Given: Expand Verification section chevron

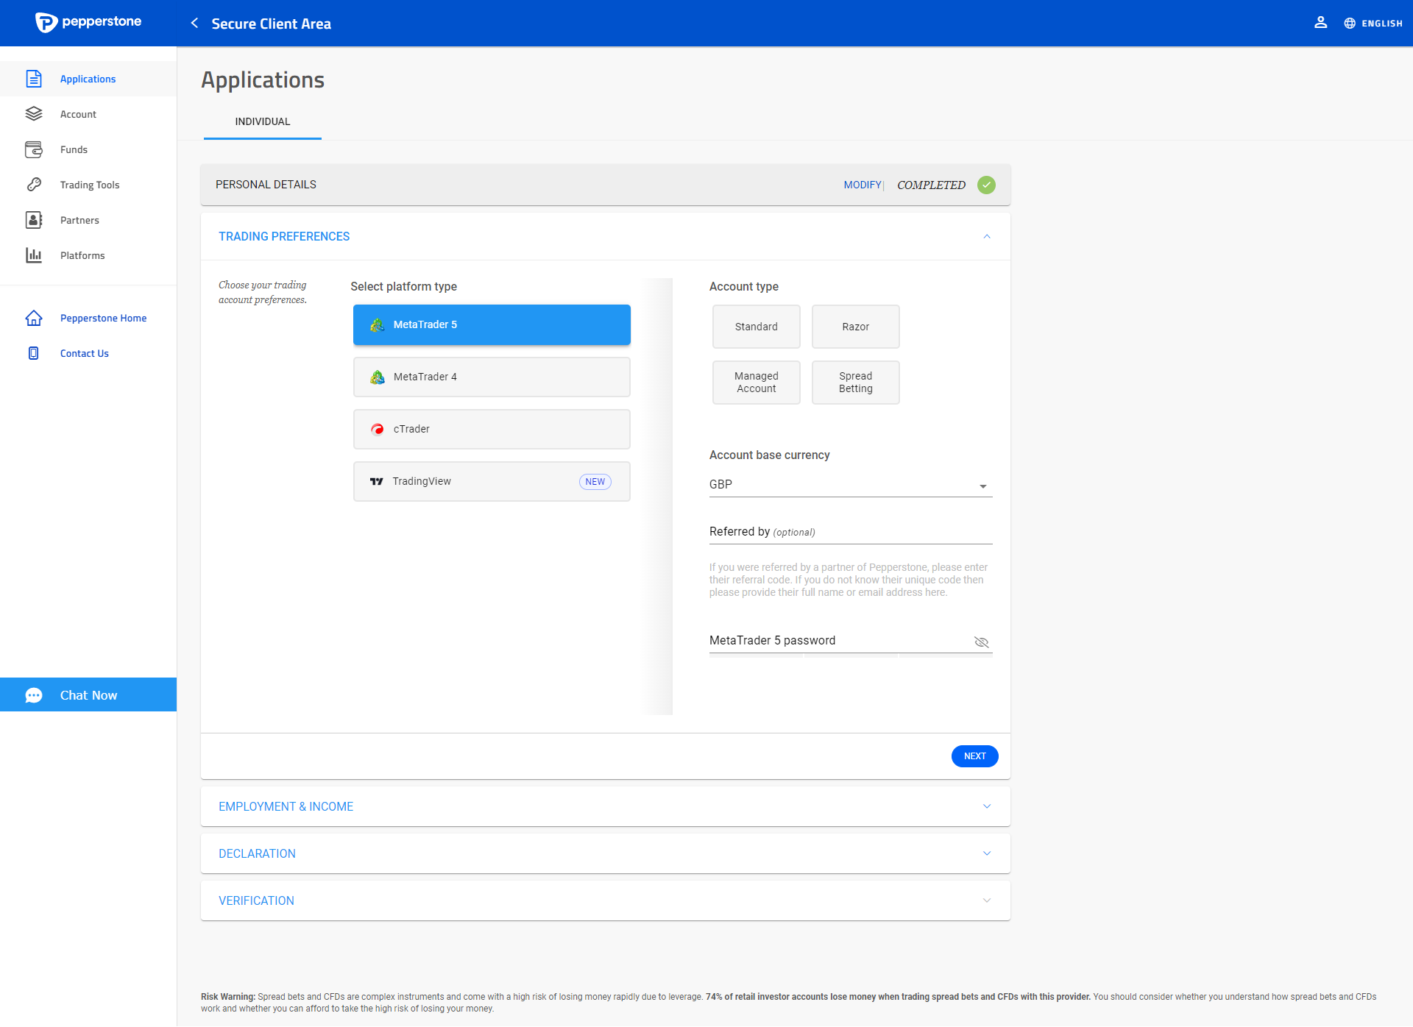Looking at the screenshot, I should click(x=986, y=900).
